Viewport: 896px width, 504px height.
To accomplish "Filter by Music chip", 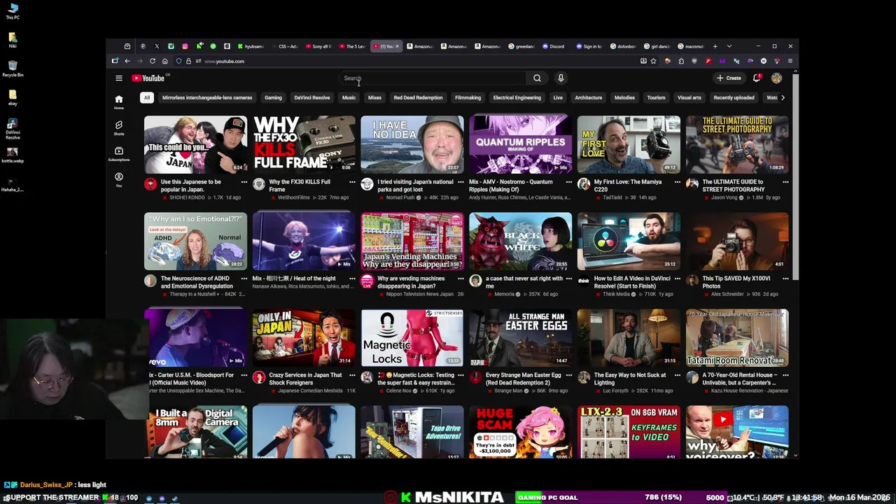I will tap(349, 98).
